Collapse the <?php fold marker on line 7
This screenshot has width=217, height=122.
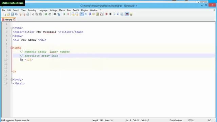coord(12,48)
